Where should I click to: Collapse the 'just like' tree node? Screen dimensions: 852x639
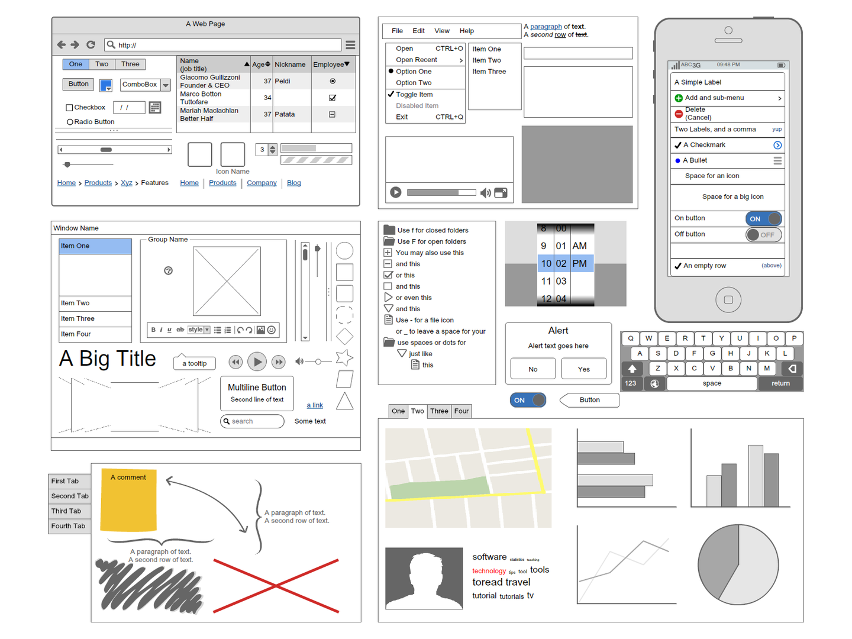402,353
